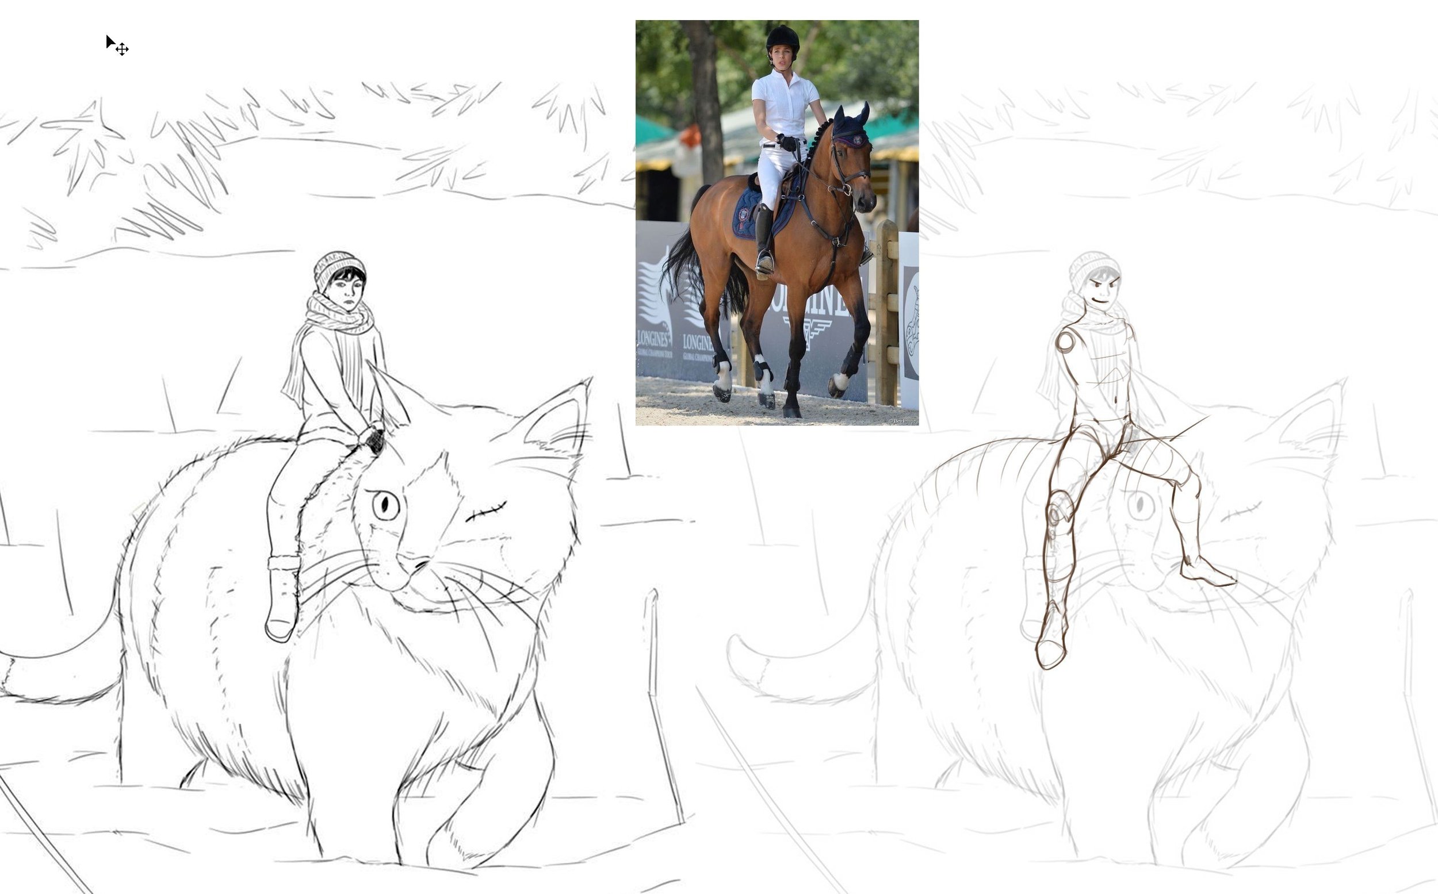This screenshot has width=1438, height=894.
Task: Click the shoulder circle on brown figure sketch
Action: click(x=1066, y=342)
